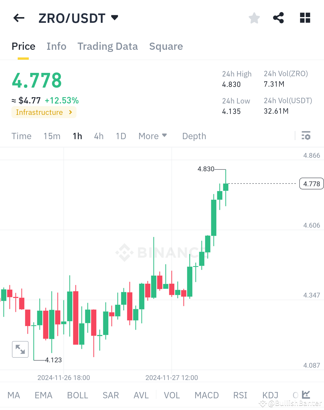The height and width of the screenshot is (410, 324).
Task: Tap the fullscreen expand icon on chart
Action: [20, 349]
